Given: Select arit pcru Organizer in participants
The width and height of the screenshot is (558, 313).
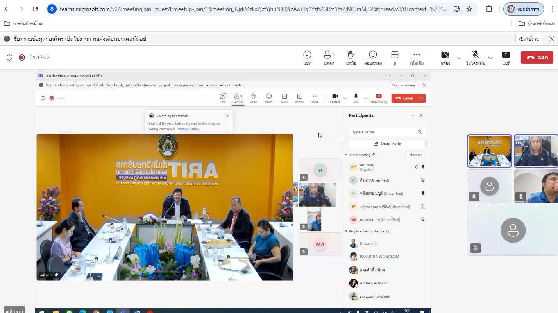Looking at the screenshot, I should point(387,167).
